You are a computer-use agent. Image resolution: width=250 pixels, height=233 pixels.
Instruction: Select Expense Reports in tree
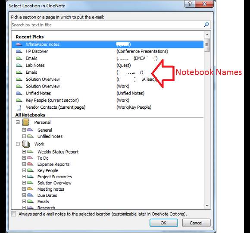point(53,164)
